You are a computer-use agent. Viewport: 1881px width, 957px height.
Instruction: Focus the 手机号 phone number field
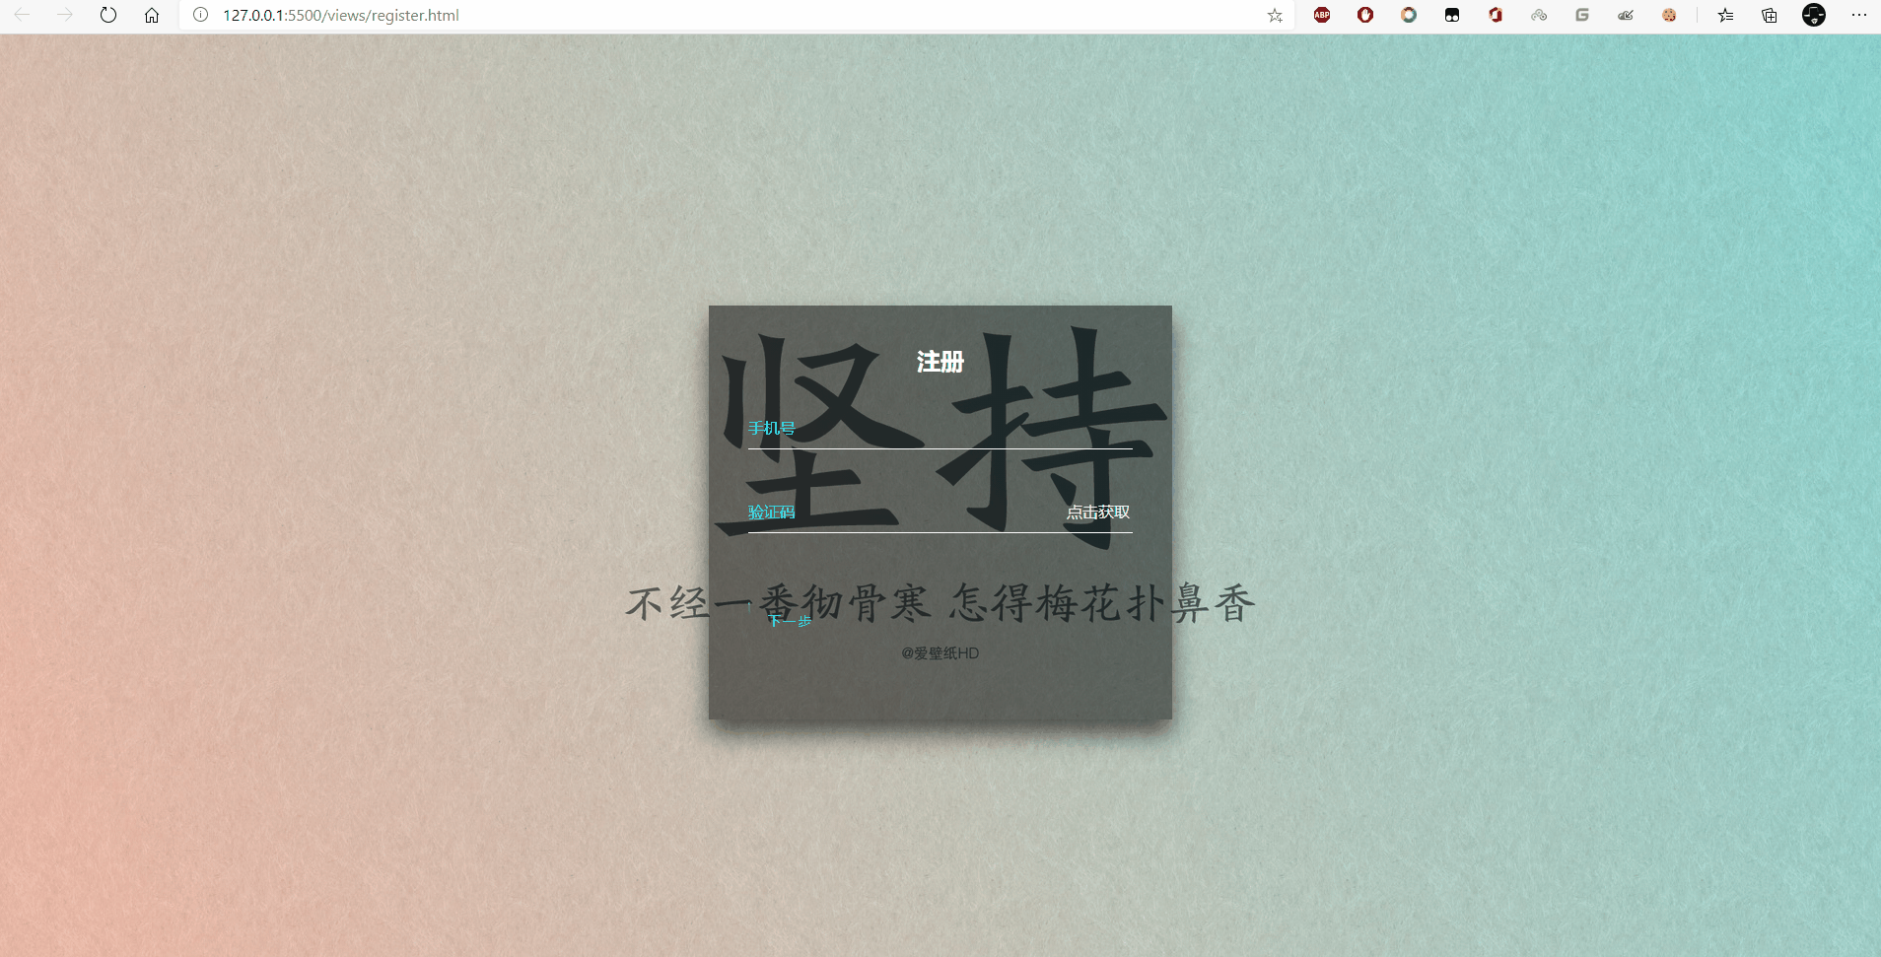click(x=940, y=429)
